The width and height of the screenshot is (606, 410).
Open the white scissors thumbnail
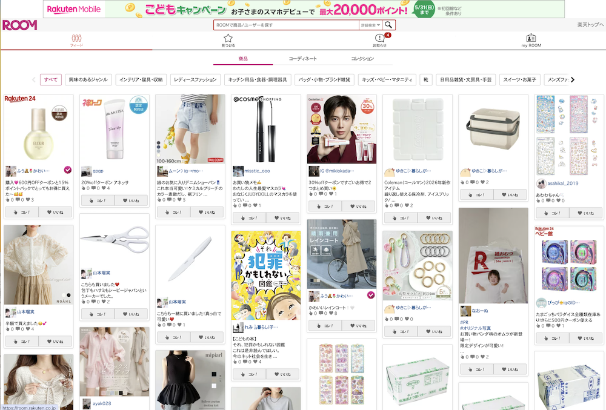click(x=115, y=240)
